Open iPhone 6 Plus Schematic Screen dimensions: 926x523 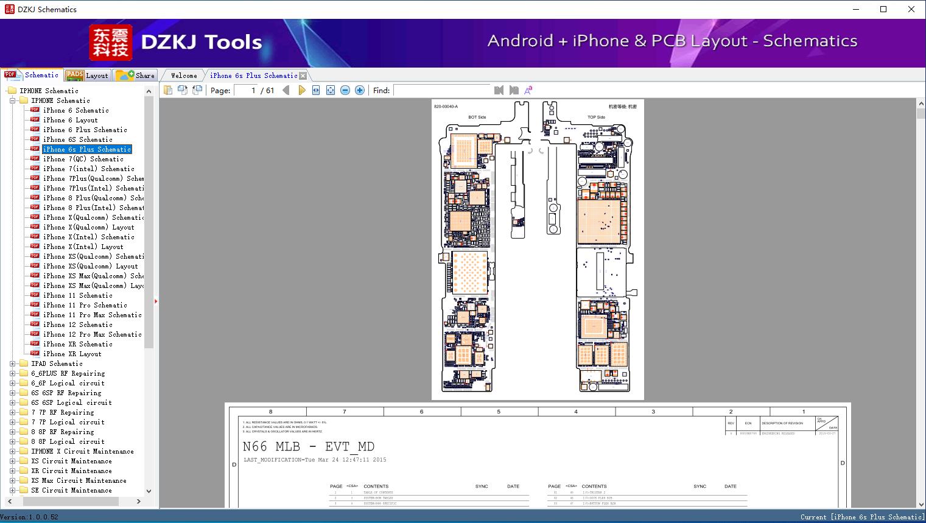[x=85, y=130]
